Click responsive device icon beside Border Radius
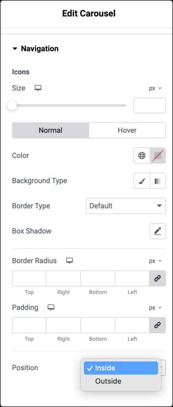The width and height of the screenshot is (173, 407). point(69,261)
